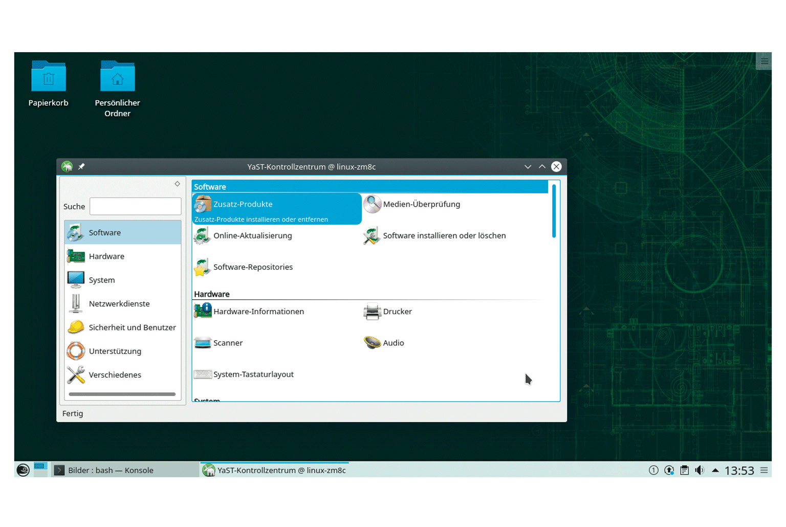Click the vertical scrollbar in module list

(554, 212)
